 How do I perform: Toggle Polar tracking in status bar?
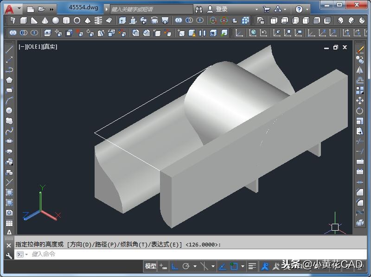click(x=186, y=266)
